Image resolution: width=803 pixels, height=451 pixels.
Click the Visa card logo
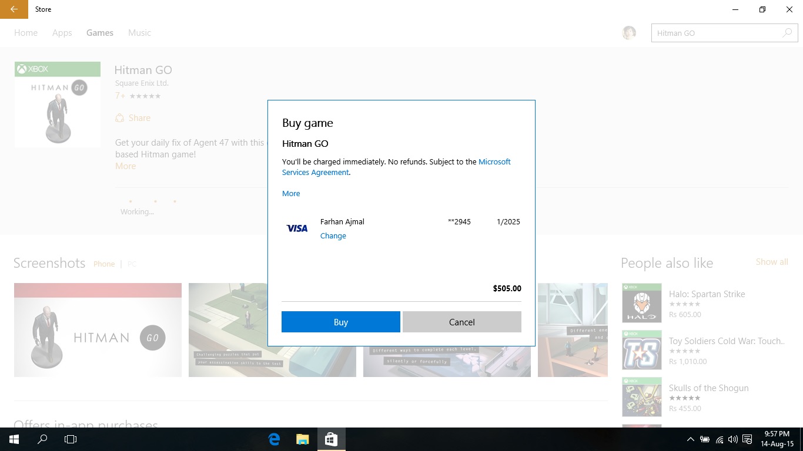(x=297, y=228)
